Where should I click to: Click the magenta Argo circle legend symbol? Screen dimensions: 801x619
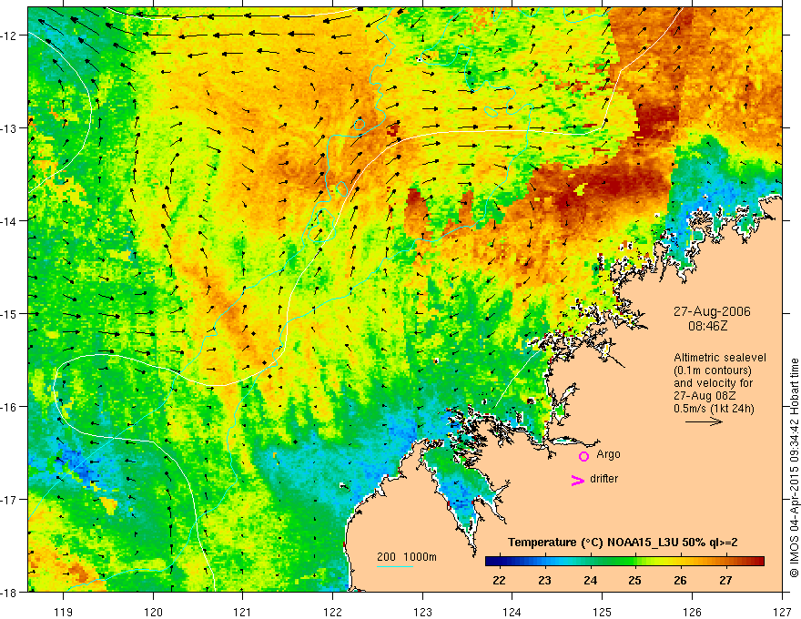583,456
